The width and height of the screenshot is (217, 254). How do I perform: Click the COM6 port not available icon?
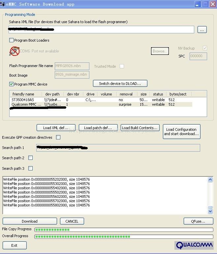(15, 51)
